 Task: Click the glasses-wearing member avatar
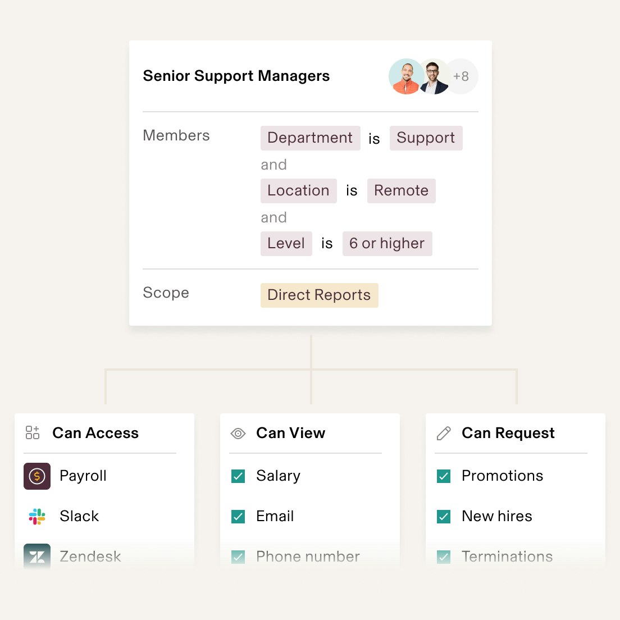tap(434, 76)
